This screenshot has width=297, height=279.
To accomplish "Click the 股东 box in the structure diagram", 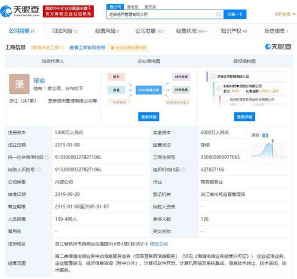I will 116,77.
